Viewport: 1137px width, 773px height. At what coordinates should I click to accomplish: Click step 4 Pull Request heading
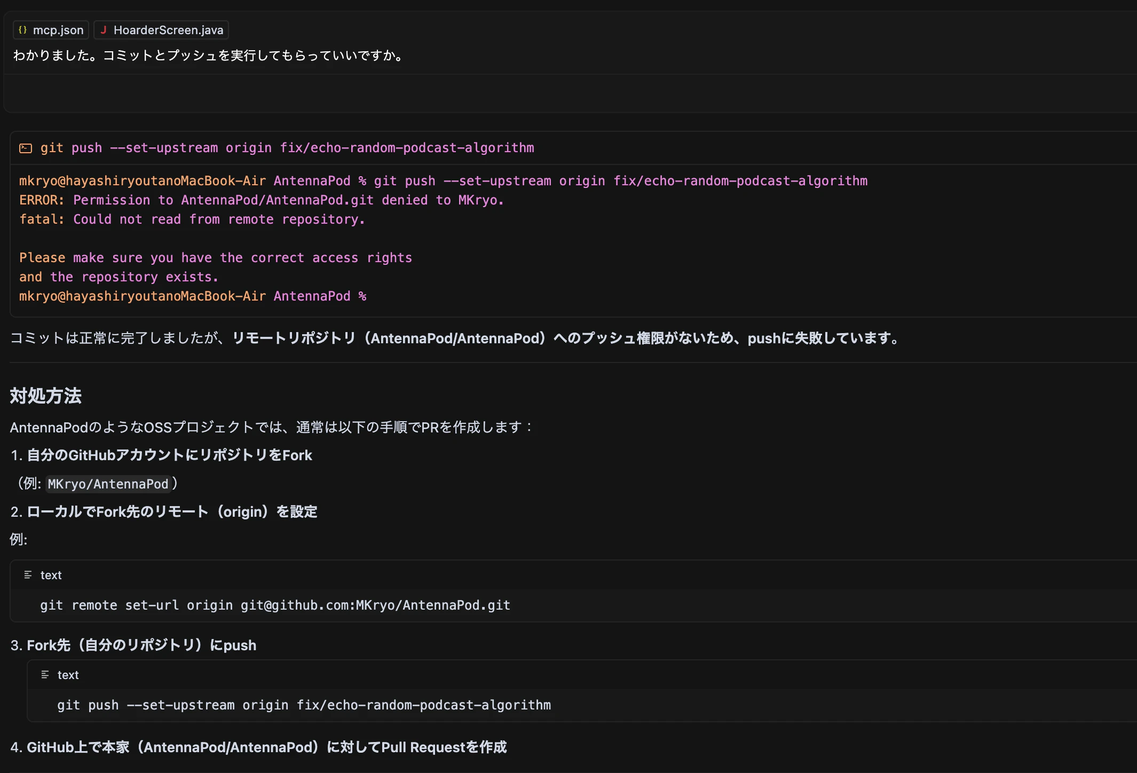pos(266,747)
